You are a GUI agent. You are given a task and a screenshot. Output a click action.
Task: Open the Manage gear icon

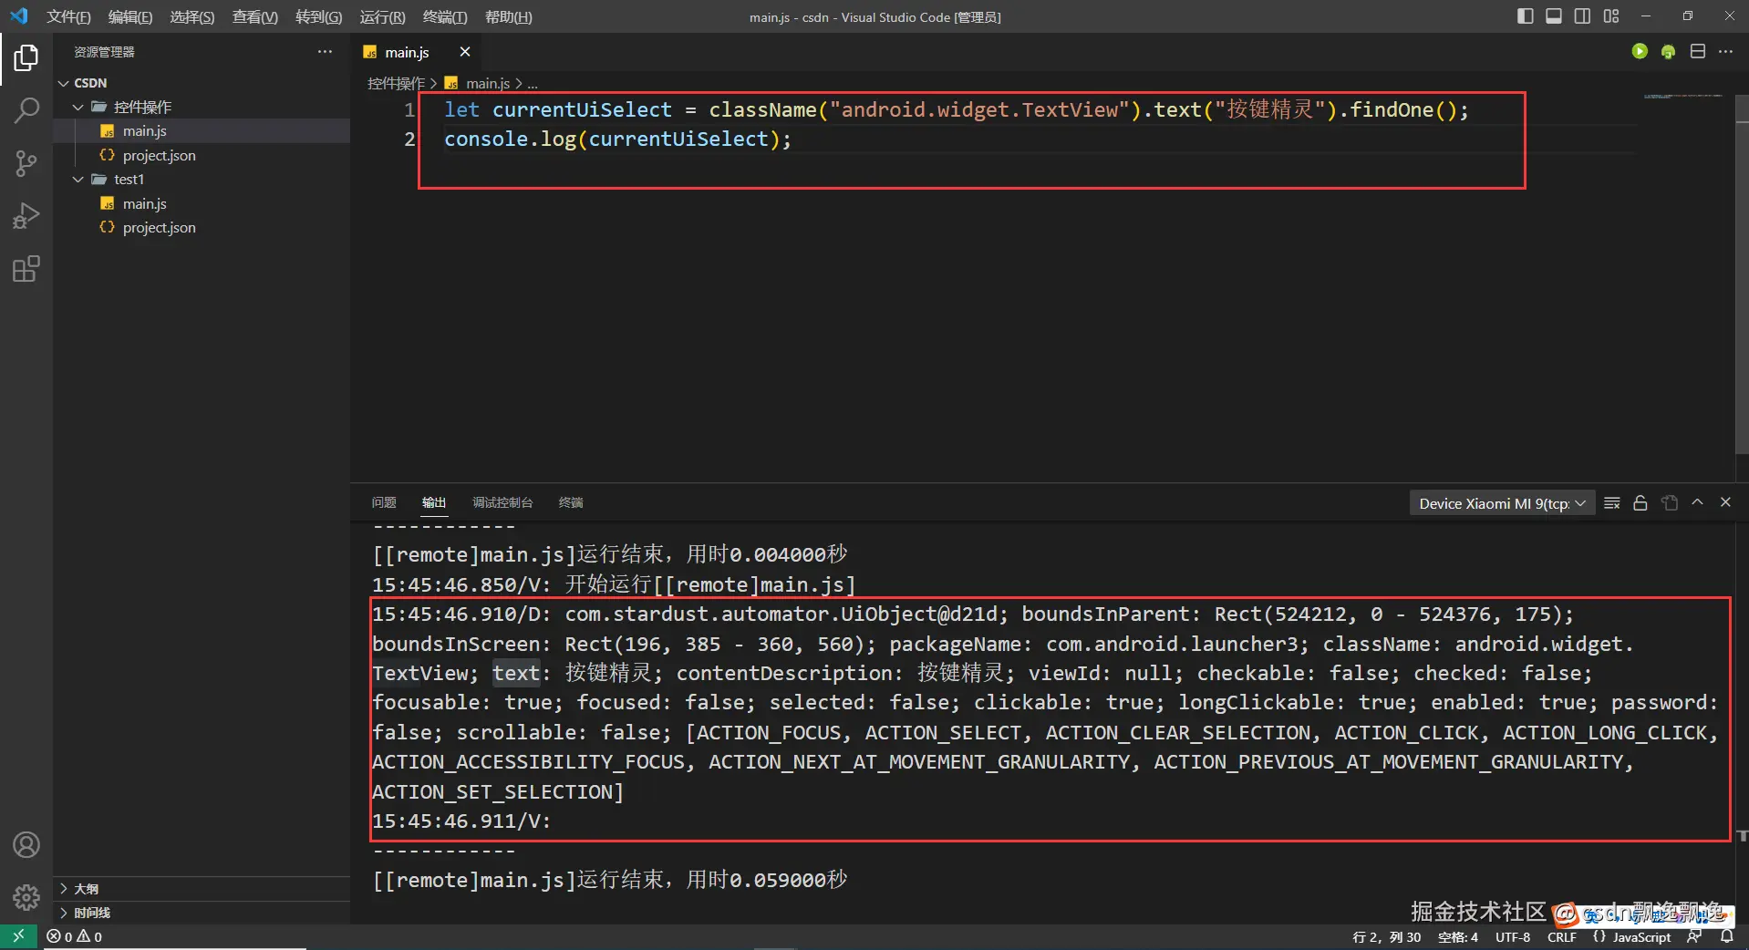(26, 898)
